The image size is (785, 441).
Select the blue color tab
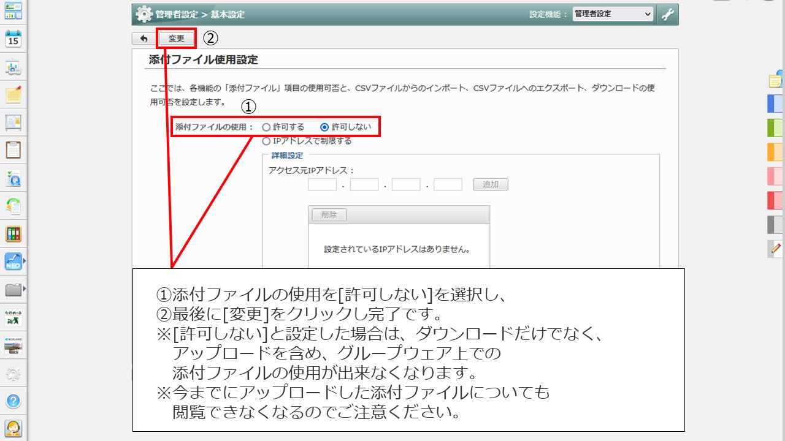pyautogui.click(x=775, y=104)
